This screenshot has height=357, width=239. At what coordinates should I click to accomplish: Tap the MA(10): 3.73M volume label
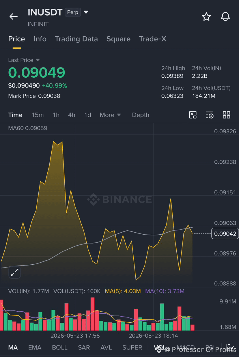pos(165,291)
